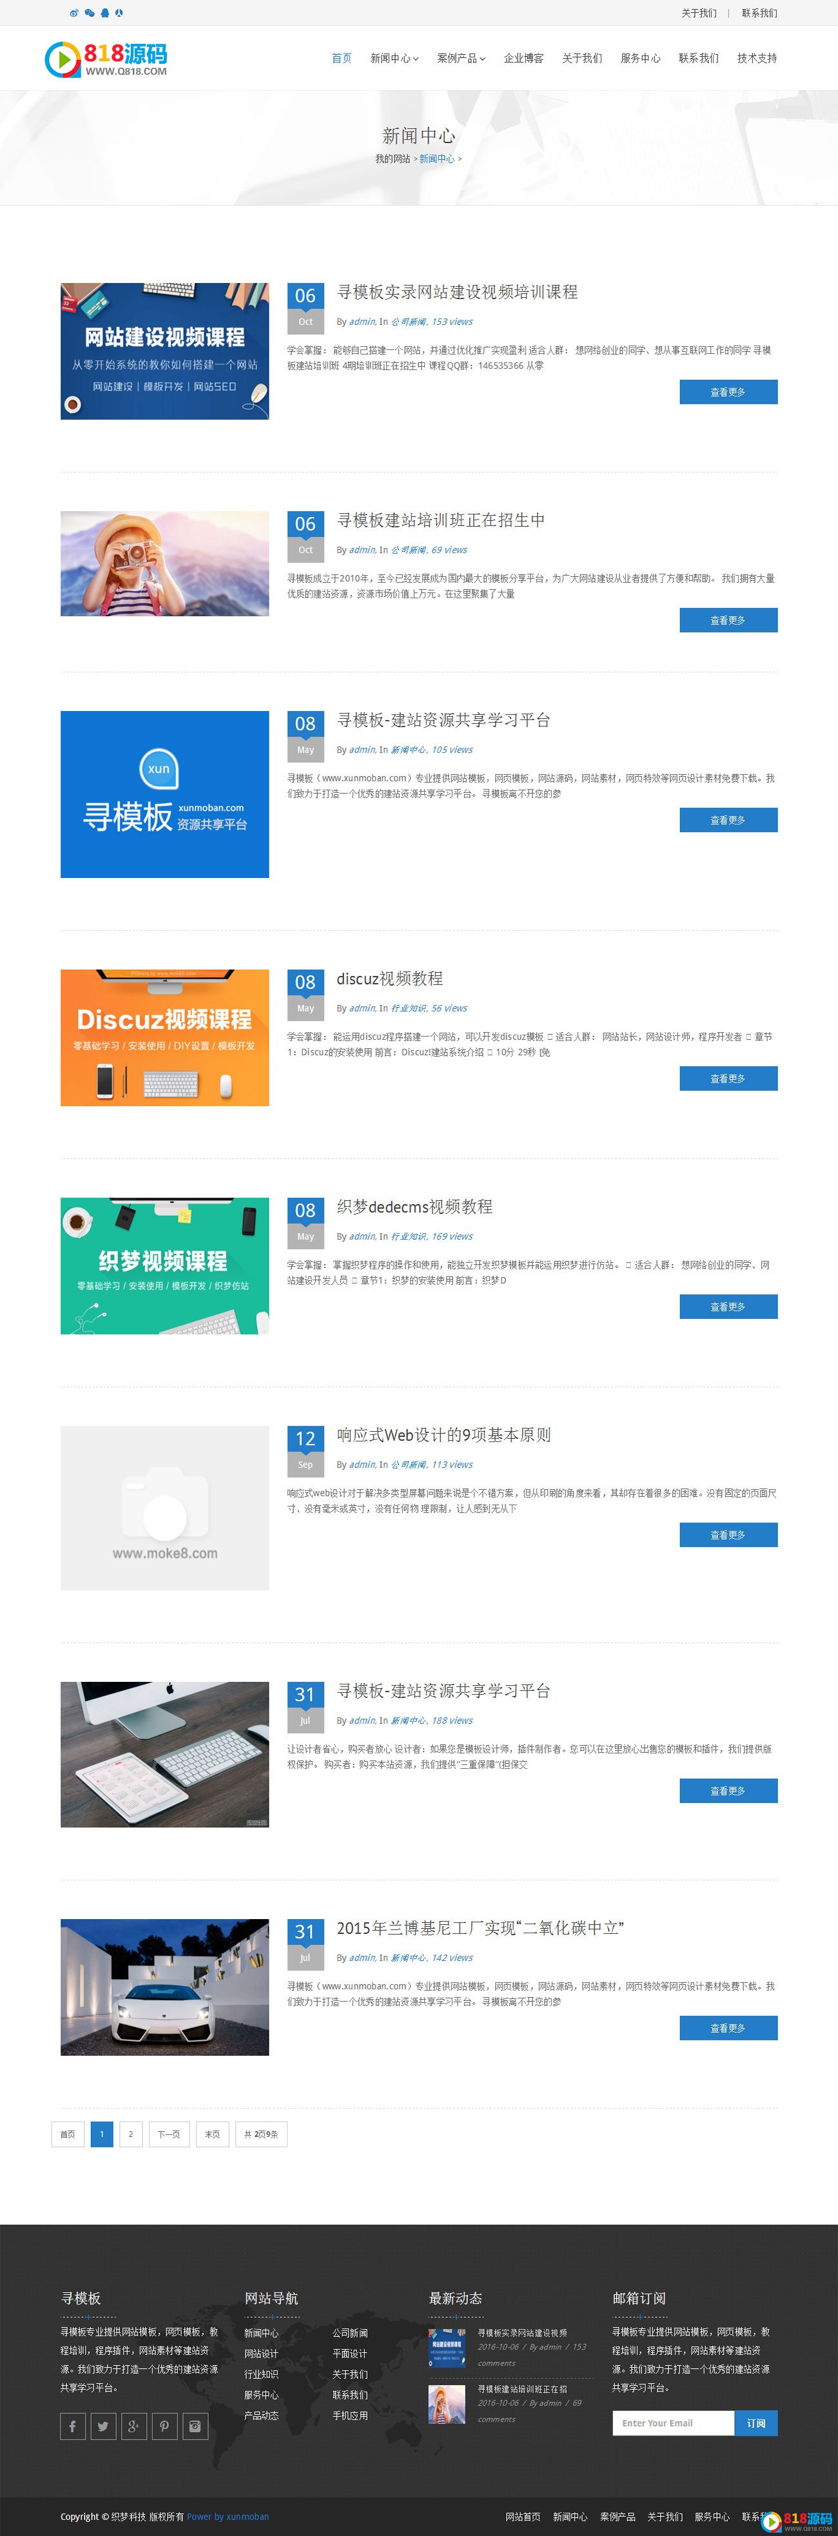Click the Weibo icon in the top bar

click(74, 13)
